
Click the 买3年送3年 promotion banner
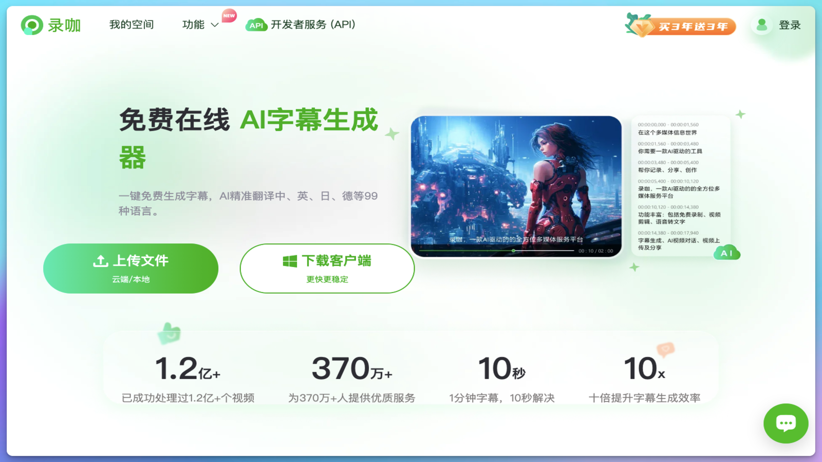click(681, 26)
